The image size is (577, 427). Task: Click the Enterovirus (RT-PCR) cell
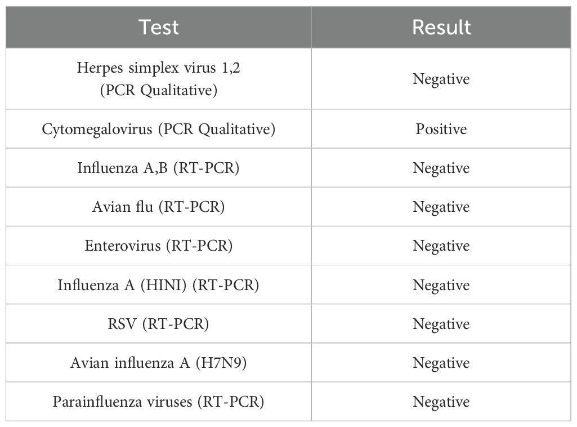tap(159, 246)
